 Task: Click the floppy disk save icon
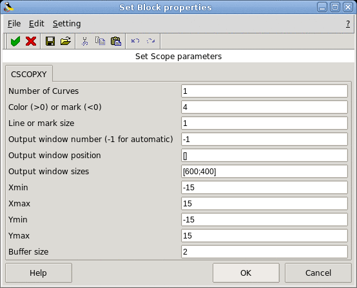coord(50,41)
